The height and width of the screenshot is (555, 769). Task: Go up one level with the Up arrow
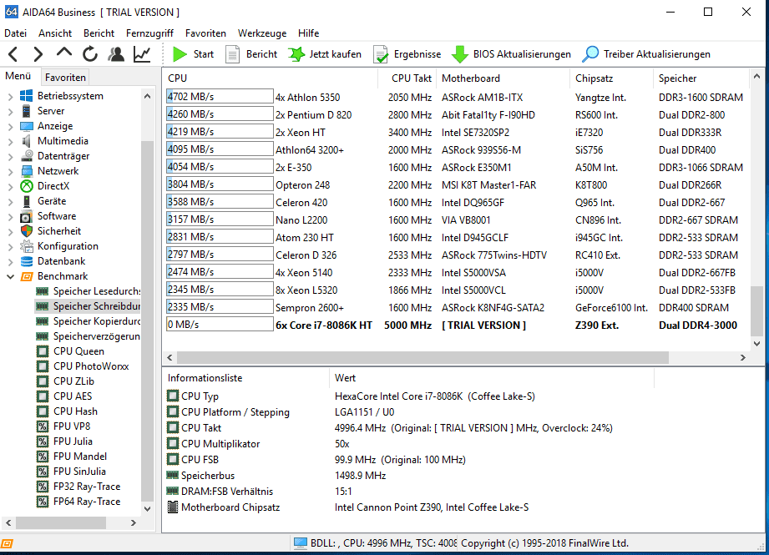63,53
